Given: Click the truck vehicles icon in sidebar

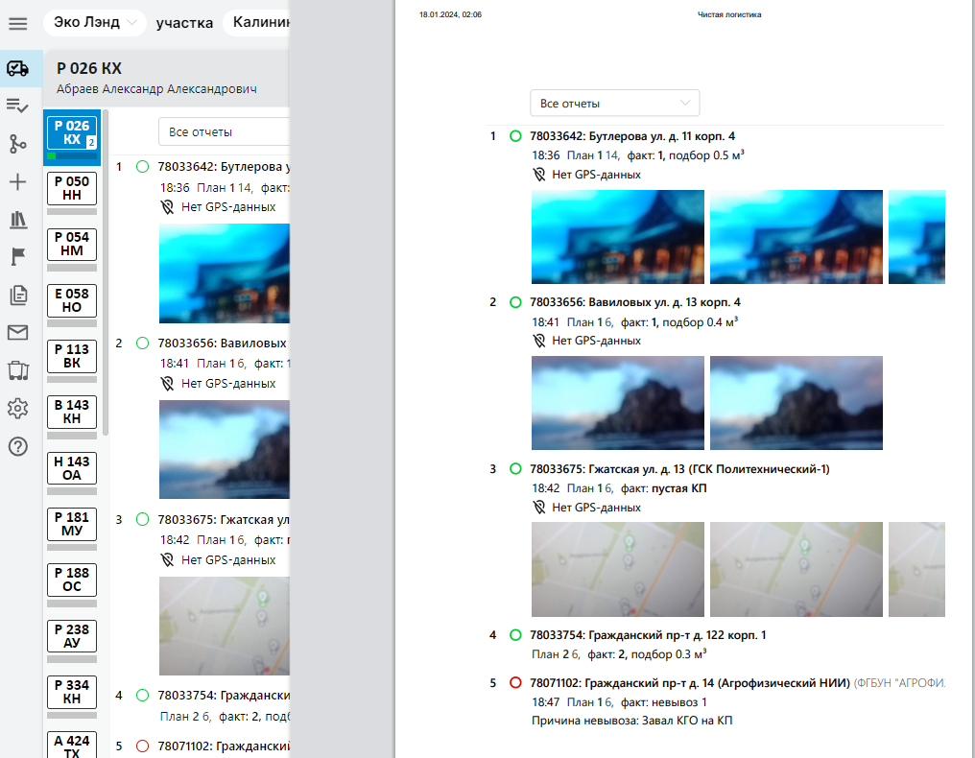Looking at the screenshot, I should click(x=17, y=68).
